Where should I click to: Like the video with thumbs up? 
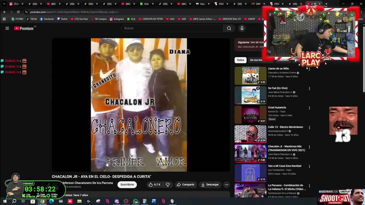[x=154, y=184]
